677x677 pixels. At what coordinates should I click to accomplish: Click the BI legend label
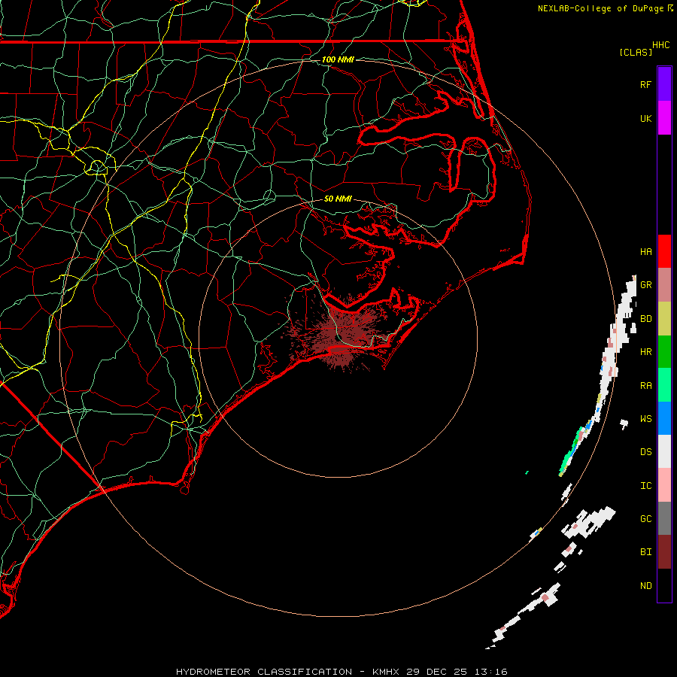(646, 552)
